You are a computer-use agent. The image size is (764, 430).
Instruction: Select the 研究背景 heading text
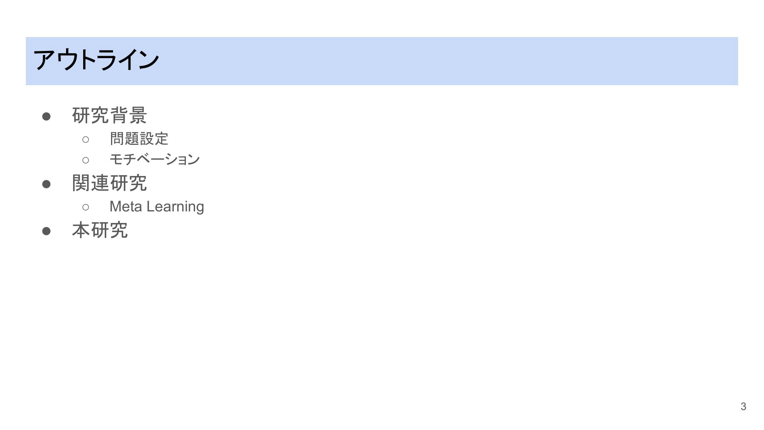click(109, 115)
